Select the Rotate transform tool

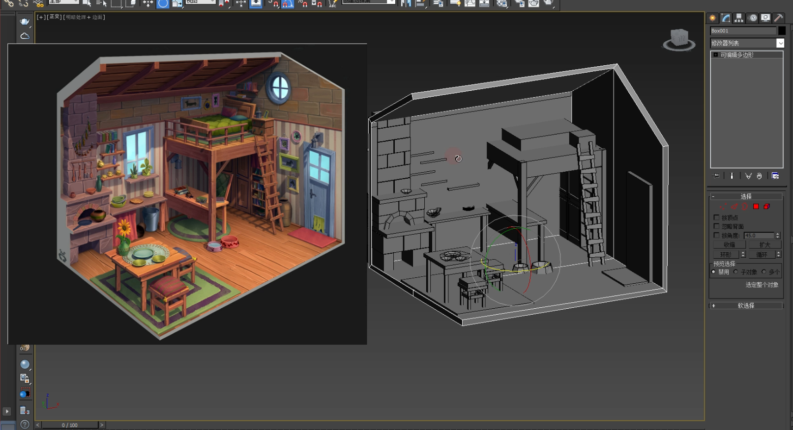(163, 3)
